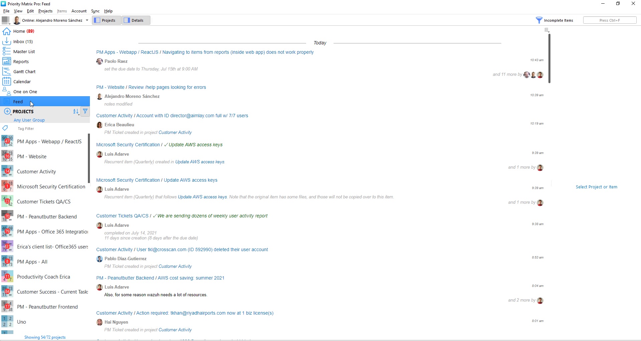Click the project sort order icon
641x341 pixels.
76,112
